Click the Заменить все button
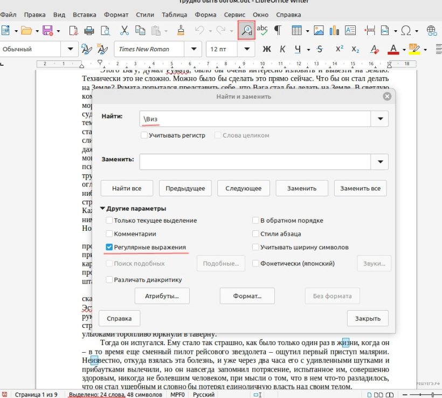 (x=360, y=188)
